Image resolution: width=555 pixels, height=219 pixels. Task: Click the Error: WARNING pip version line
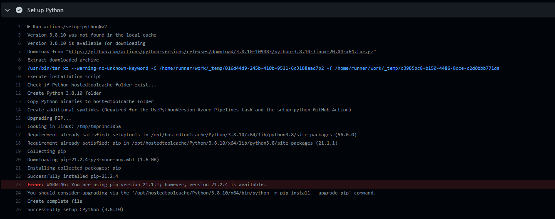(277, 185)
